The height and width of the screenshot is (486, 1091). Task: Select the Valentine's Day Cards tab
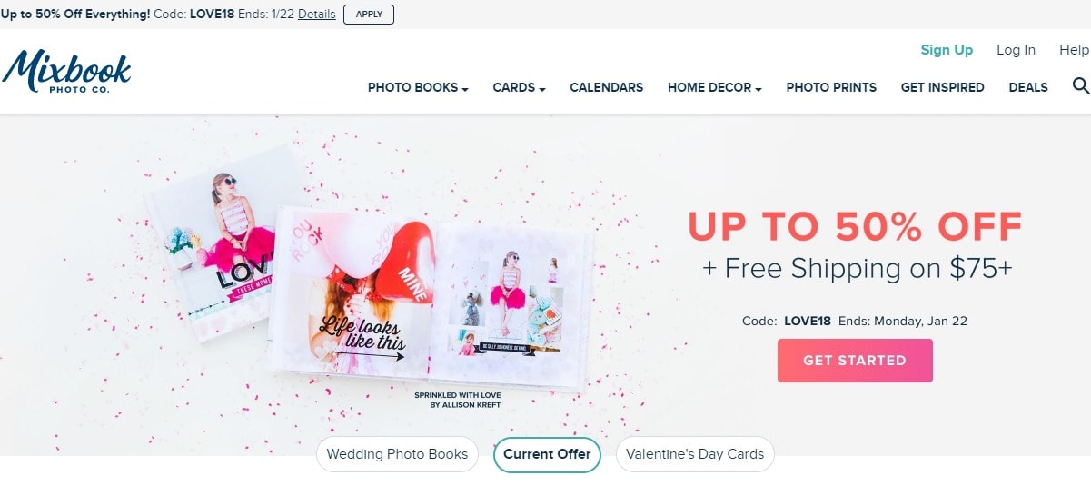click(x=695, y=454)
